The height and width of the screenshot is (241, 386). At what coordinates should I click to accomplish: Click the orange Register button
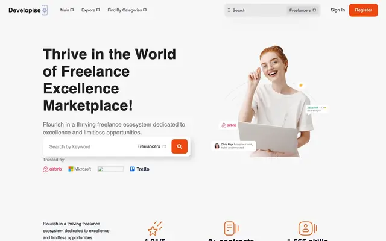pos(363,10)
